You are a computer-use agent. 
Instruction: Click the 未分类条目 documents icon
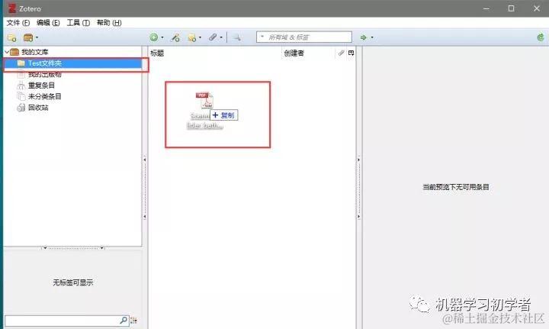tap(21, 96)
